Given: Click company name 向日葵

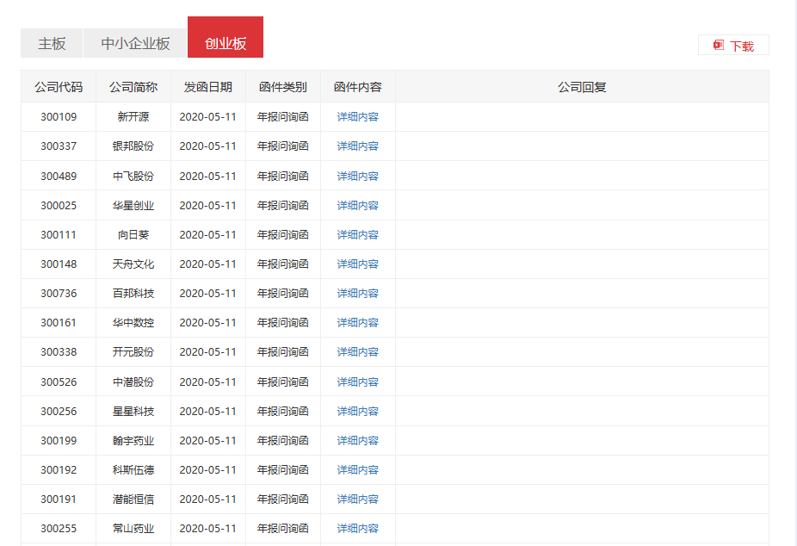Looking at the screenshot, I should click(x=133, y=235).
